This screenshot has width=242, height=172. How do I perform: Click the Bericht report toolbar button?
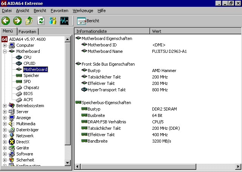click(88, 21)
